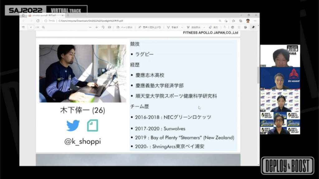
Task: Click the browser forward arrow
Action: tap(31, 21)
